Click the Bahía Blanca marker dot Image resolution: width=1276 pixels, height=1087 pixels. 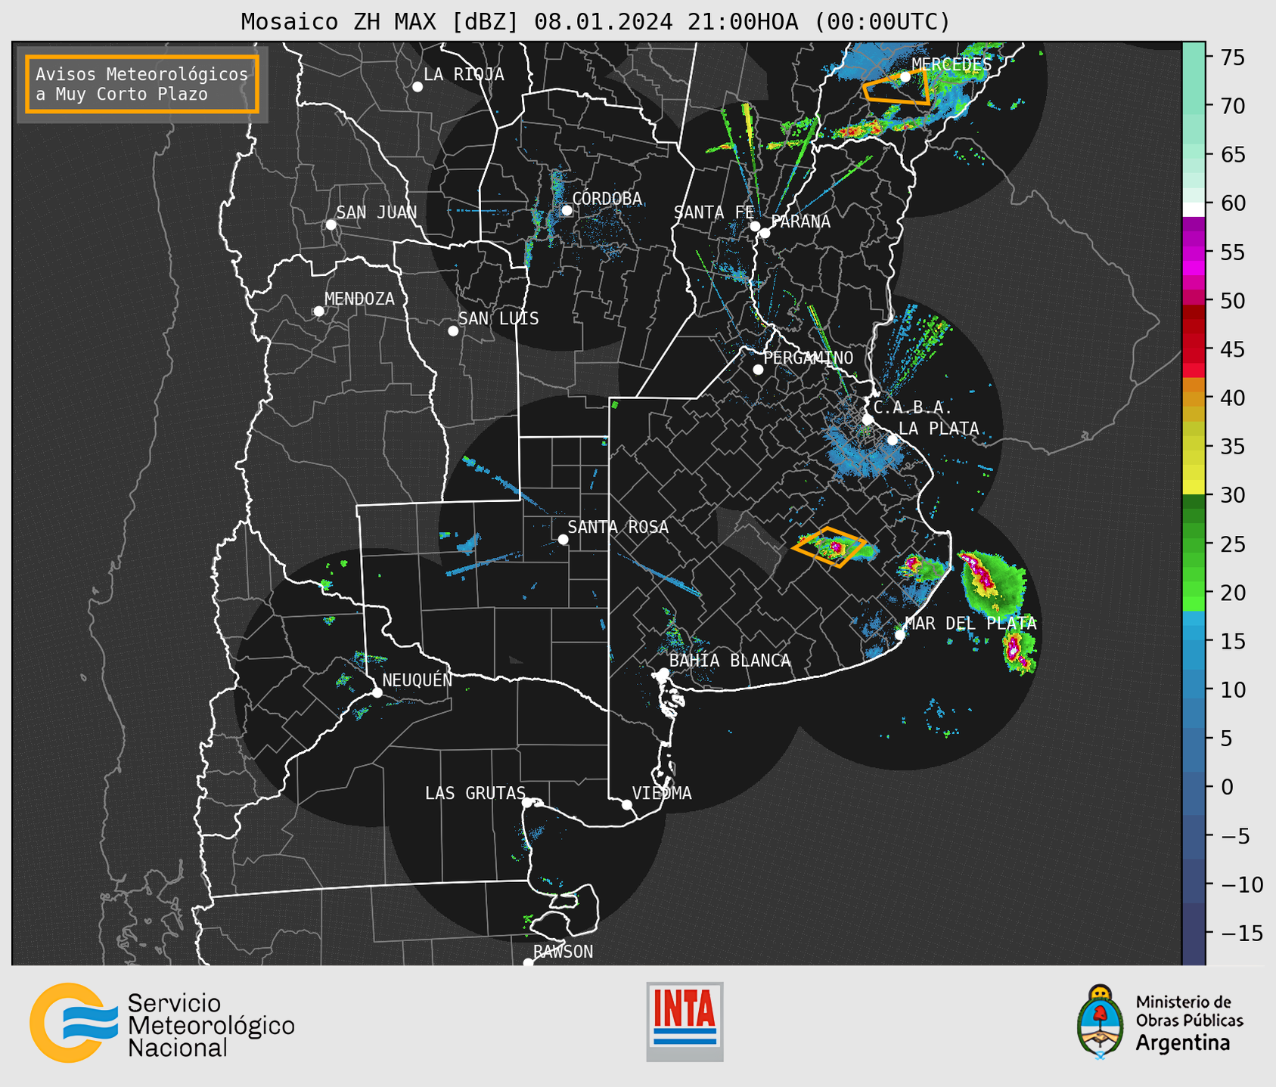pyautogui.click(x=663, y=673)
